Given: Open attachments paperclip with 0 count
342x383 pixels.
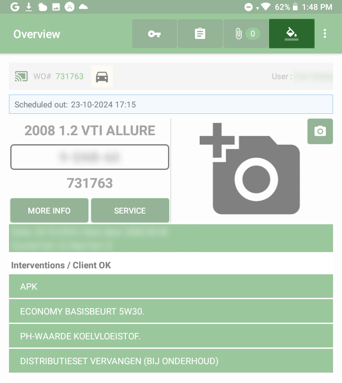Looking at the screenshot, I should tap(246, 34).
